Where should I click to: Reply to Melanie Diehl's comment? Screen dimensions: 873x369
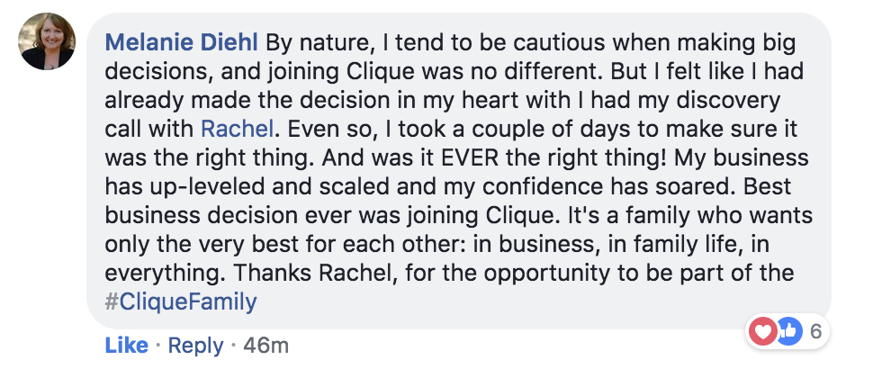tap(195, 346)
